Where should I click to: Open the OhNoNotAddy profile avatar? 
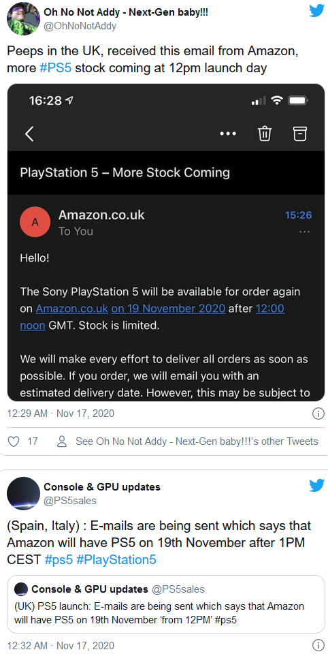click(x=23, y=19)
